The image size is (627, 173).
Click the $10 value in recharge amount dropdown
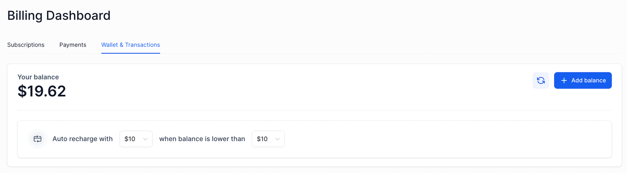130,139
